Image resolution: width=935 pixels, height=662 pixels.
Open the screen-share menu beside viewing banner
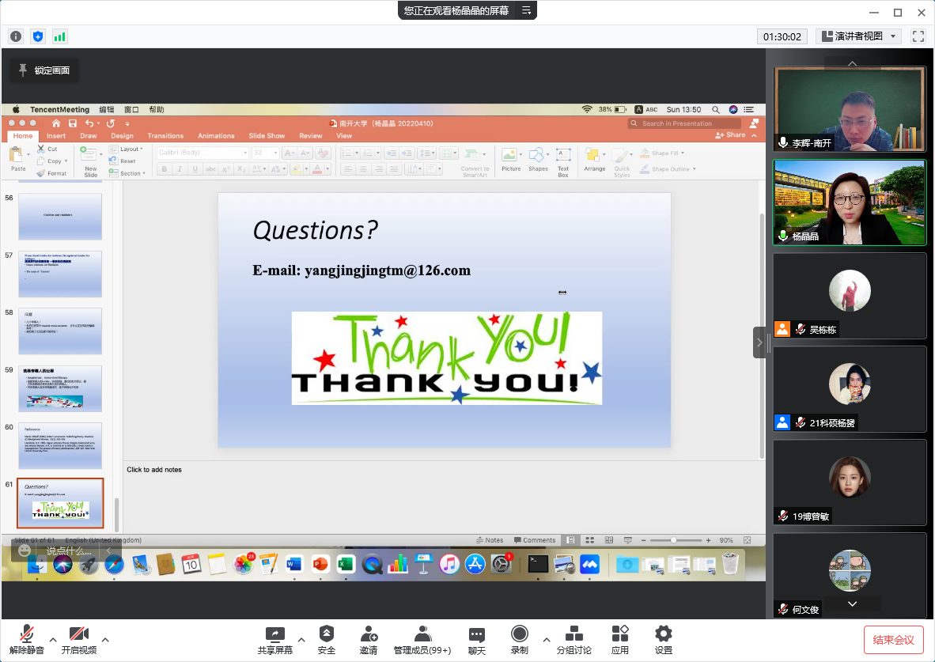click(526, 10)
